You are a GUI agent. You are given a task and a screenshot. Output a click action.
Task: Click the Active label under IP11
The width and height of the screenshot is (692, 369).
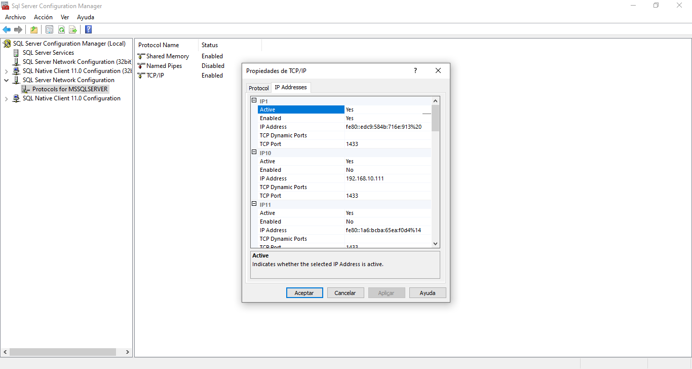click(267, 213)
